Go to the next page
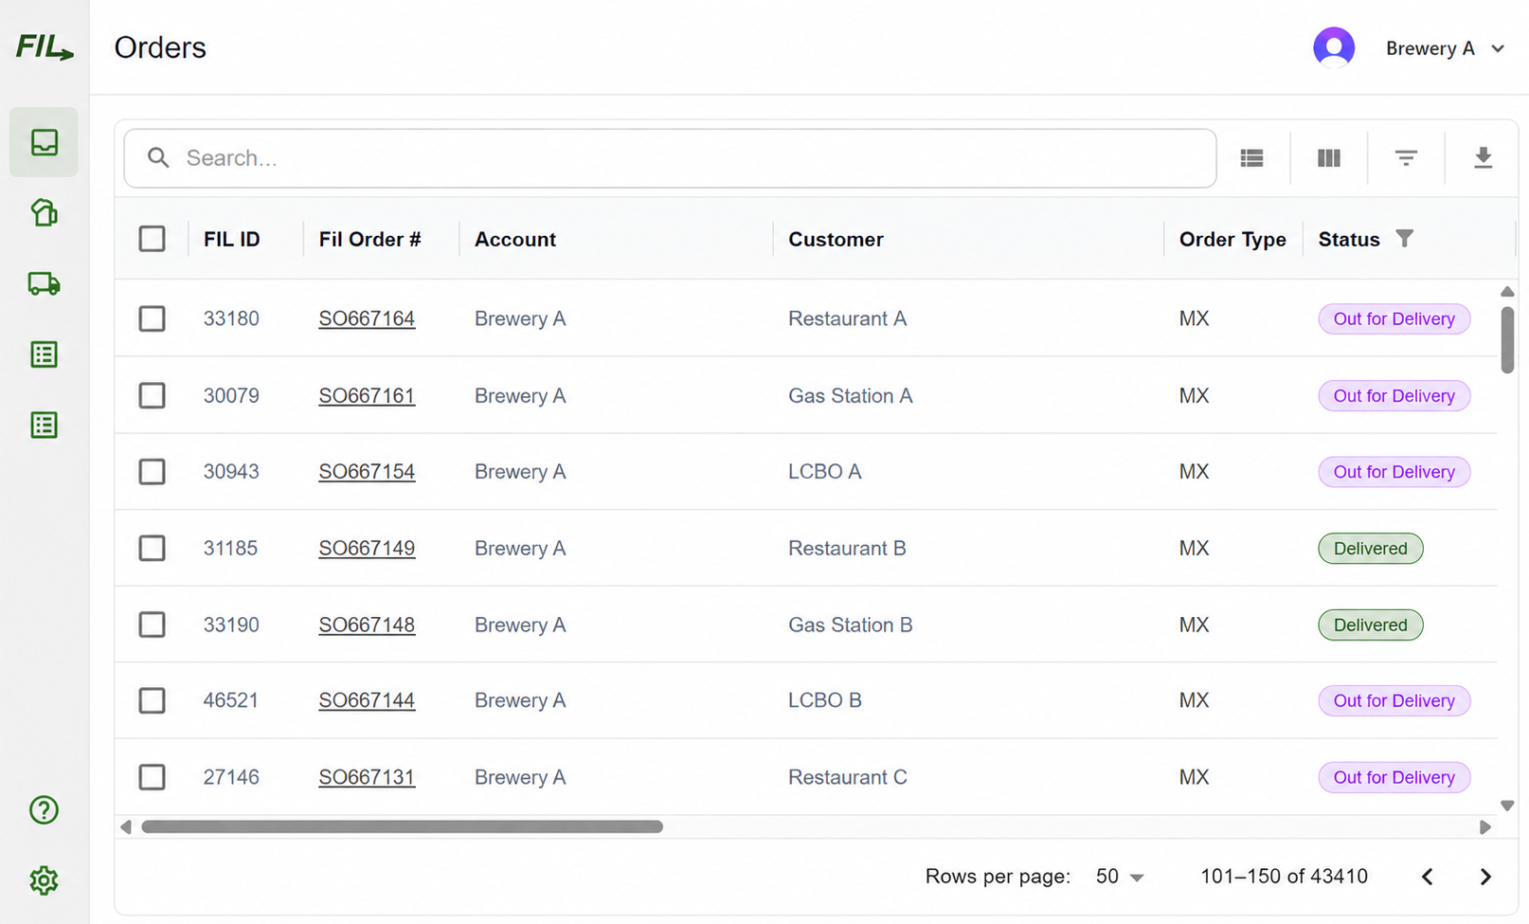 coord(1485,877)
